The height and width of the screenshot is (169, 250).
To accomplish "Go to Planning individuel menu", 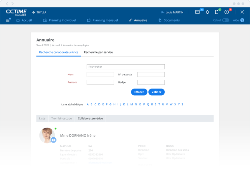I will (59, 20).
